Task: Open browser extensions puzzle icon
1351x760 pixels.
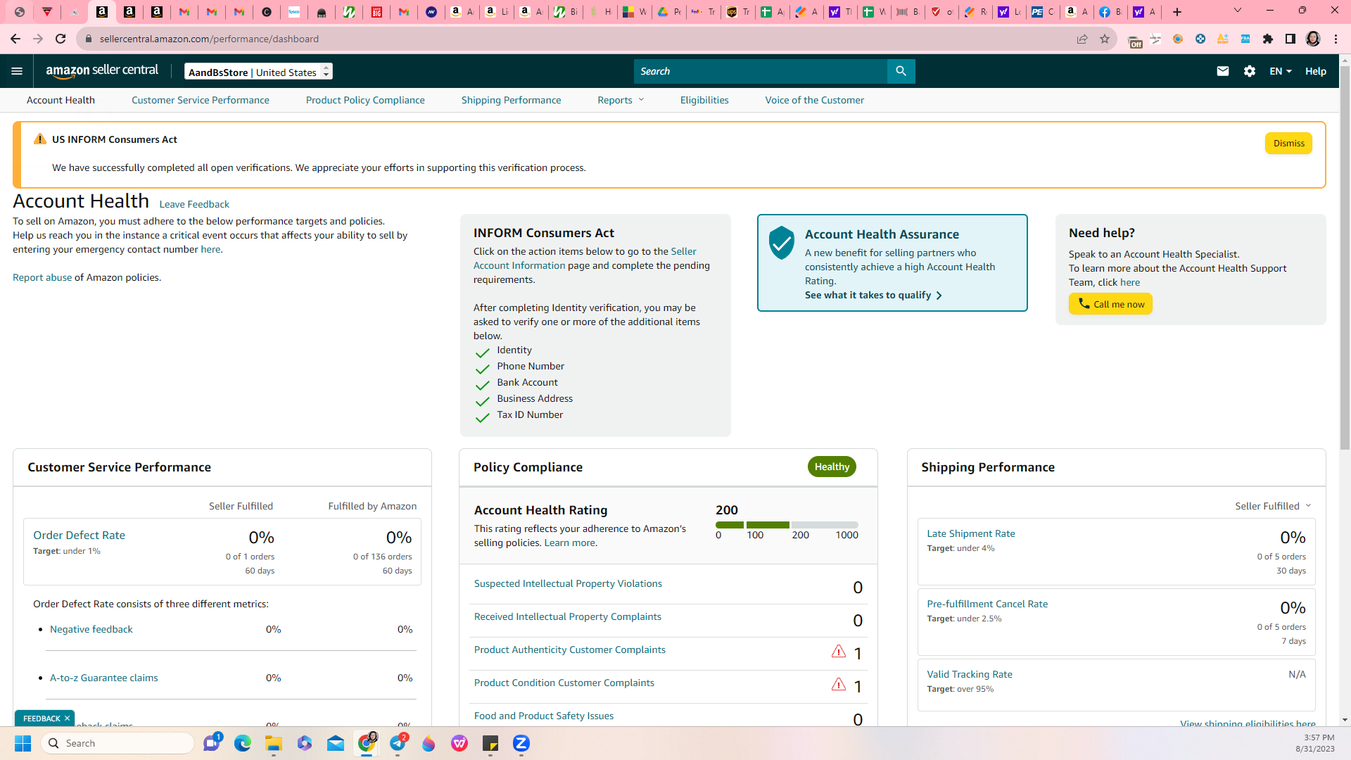Action: pos(1267,39)
